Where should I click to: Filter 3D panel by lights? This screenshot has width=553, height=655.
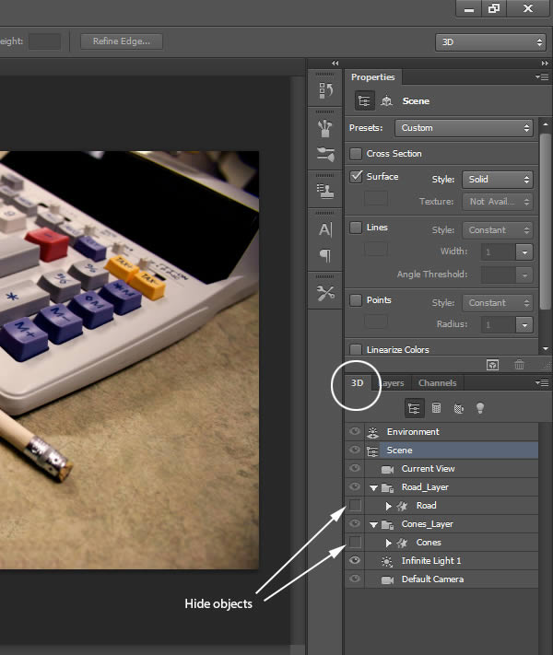[480, 408]
